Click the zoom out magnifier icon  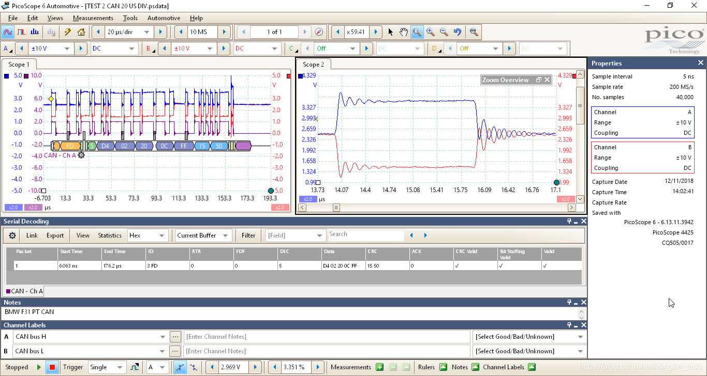[444, 32]
